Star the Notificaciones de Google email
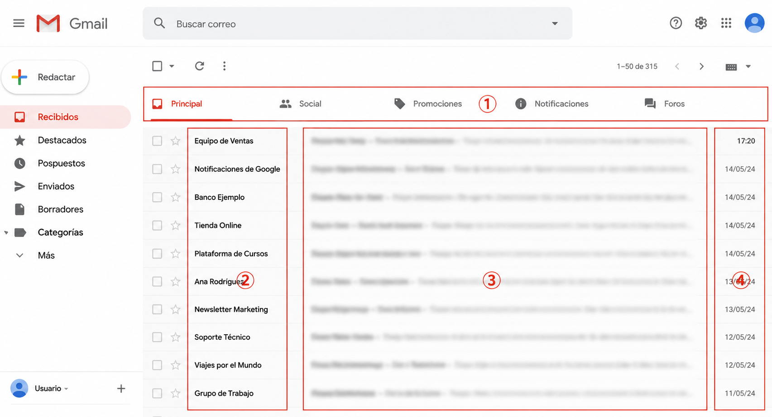This screenshot has width=772, height=417. [175, 169]
